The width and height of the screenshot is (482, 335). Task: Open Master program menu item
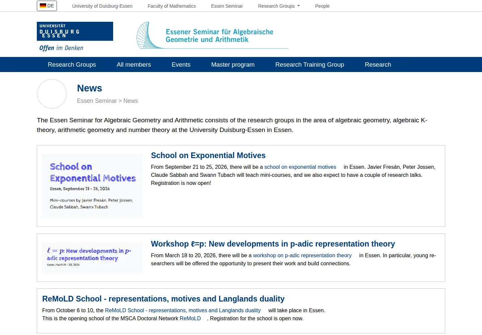coord(233,65)
